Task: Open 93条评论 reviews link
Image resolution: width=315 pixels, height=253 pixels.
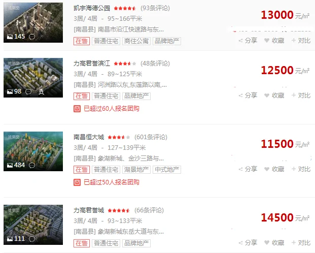Action: [x=155, y=8]
